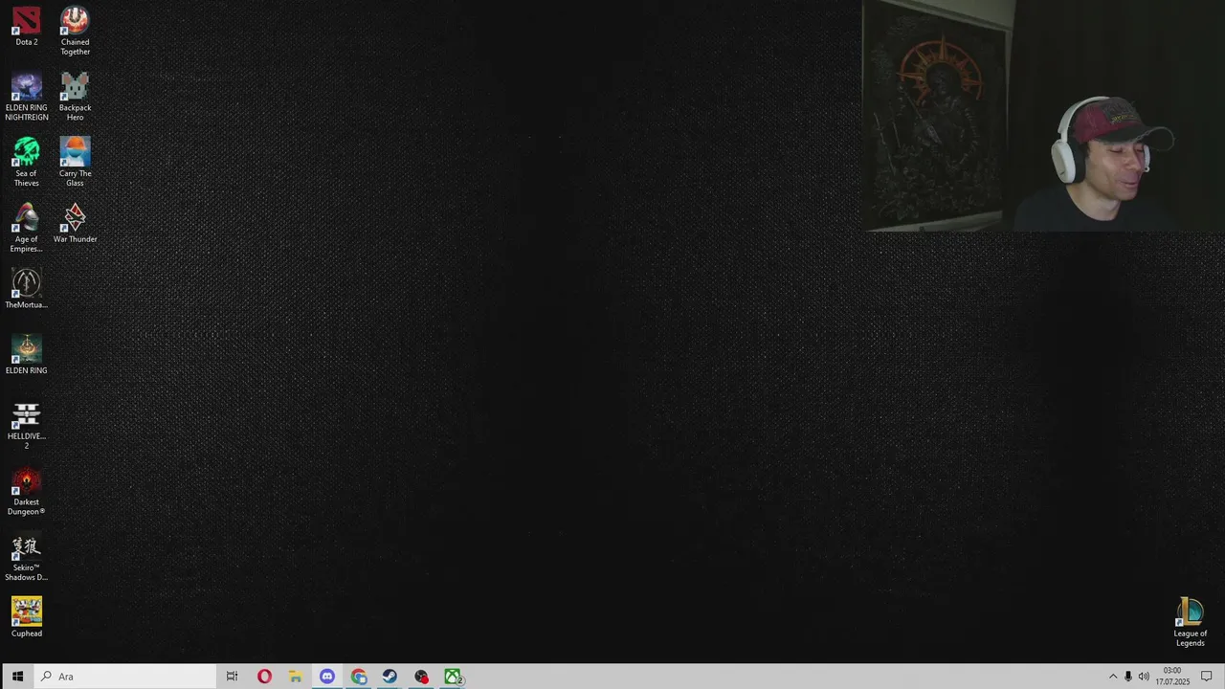The width and height of the screenshot is (1225, 689).
Task: Expand the hidden system tray icons
Action: [1113, 677]
